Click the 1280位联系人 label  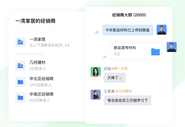point(40,85)
